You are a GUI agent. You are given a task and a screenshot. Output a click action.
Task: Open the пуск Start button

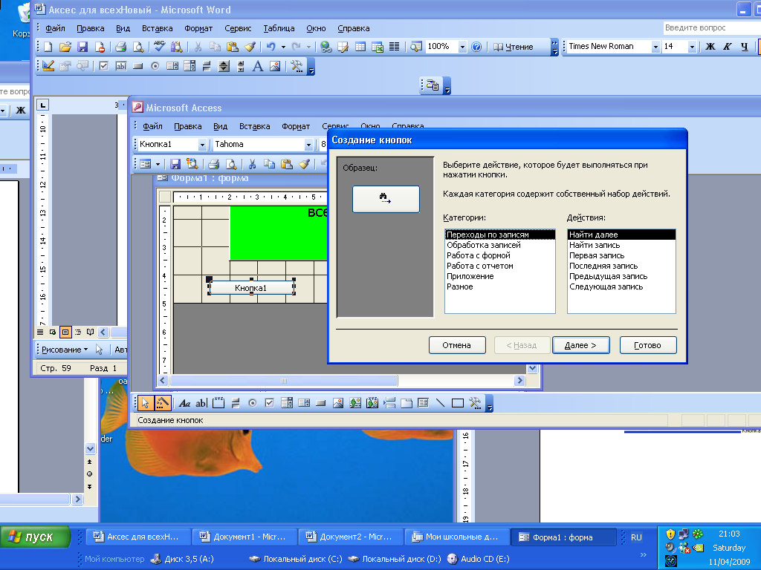point(36,537)
